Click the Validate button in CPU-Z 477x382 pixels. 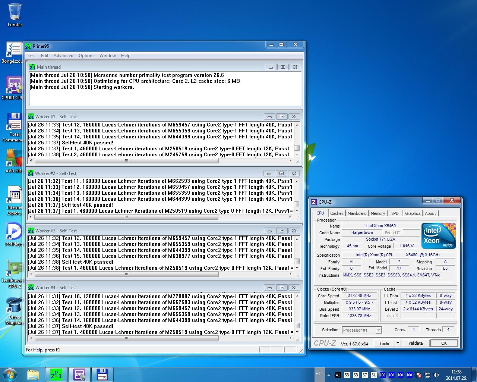pyautogui.click(x=416, y=343)
